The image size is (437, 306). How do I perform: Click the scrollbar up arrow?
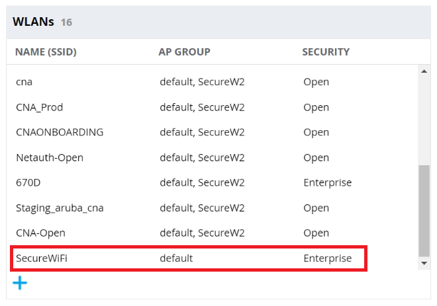424,71
